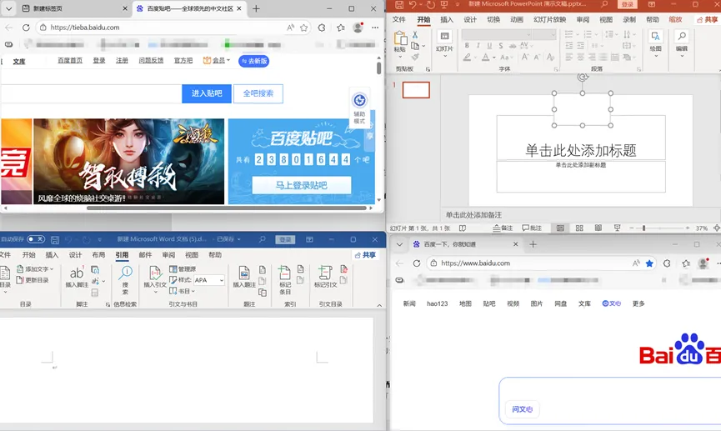The image size is (721, 431).
Task: Click the Insert Footnote icon in Word
Action: 77,273
